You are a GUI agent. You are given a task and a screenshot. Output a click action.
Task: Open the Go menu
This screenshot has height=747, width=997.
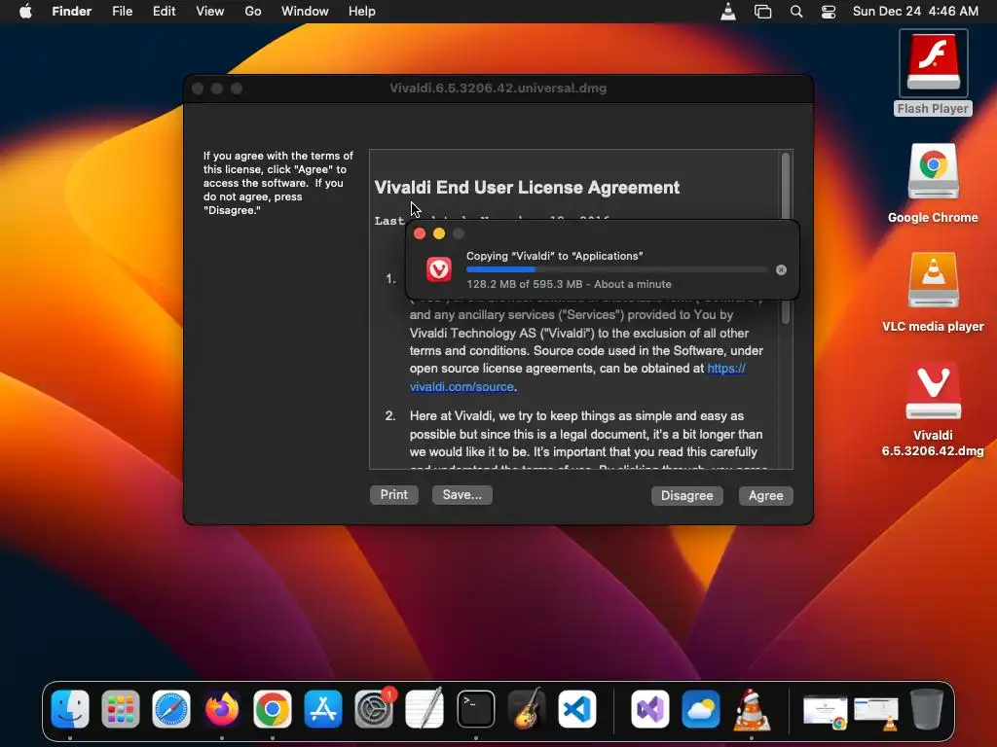click(253, 12)
